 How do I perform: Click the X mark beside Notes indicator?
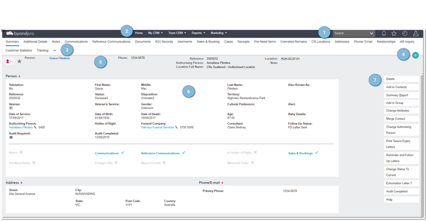pos(21,152)
